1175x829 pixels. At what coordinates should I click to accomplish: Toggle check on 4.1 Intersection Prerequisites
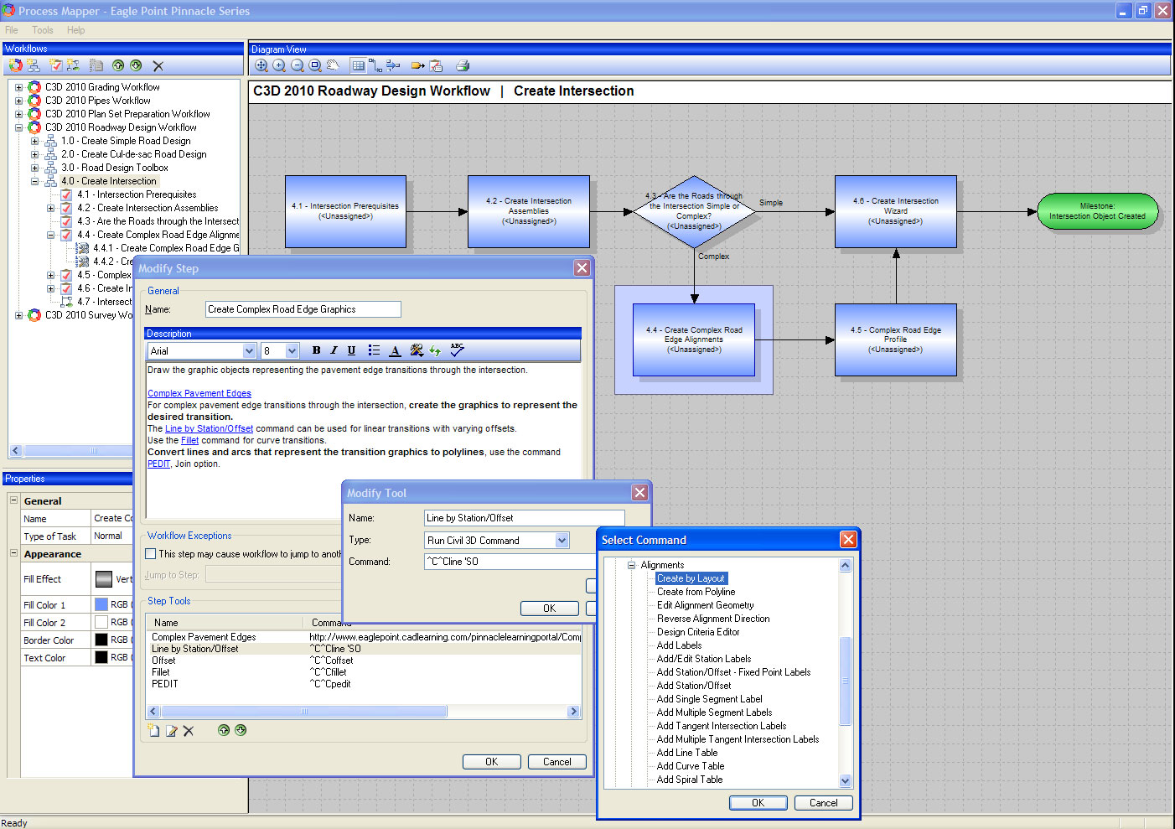tap(66, 194)
